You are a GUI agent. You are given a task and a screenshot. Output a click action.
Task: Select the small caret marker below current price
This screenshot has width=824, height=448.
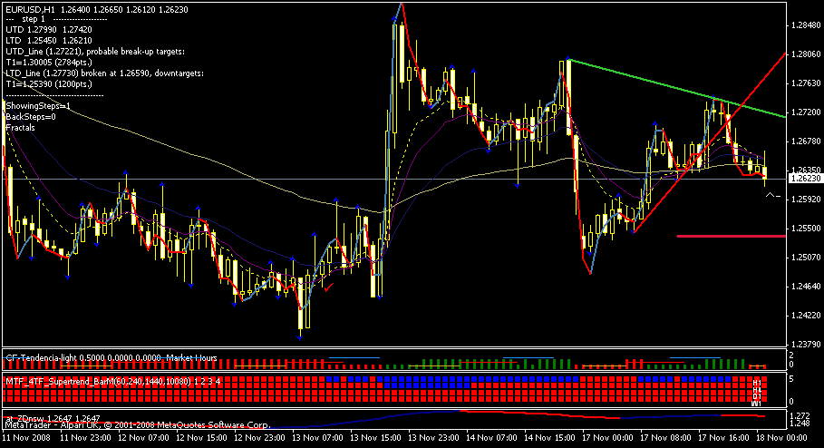click(772, 196)
